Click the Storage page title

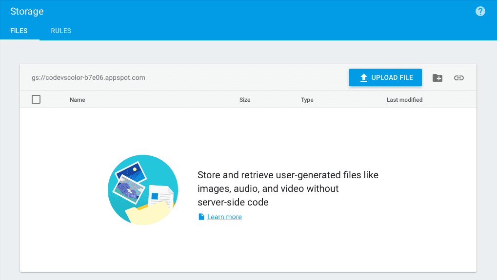[x=27, y=11]
